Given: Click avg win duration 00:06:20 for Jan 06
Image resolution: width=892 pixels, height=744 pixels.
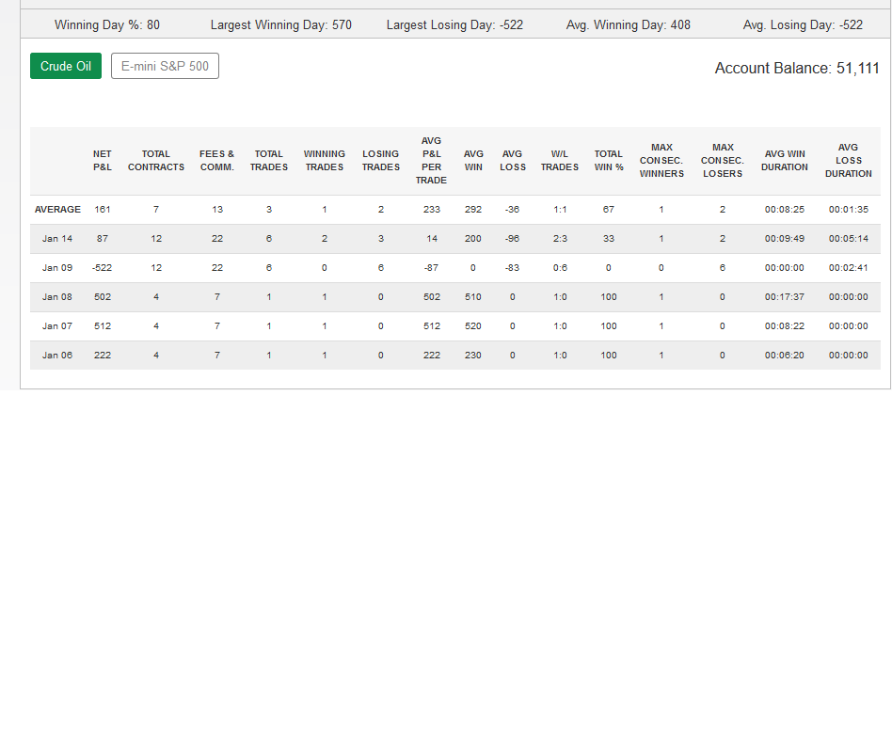Looking at the screenshot, I should 785,355.
